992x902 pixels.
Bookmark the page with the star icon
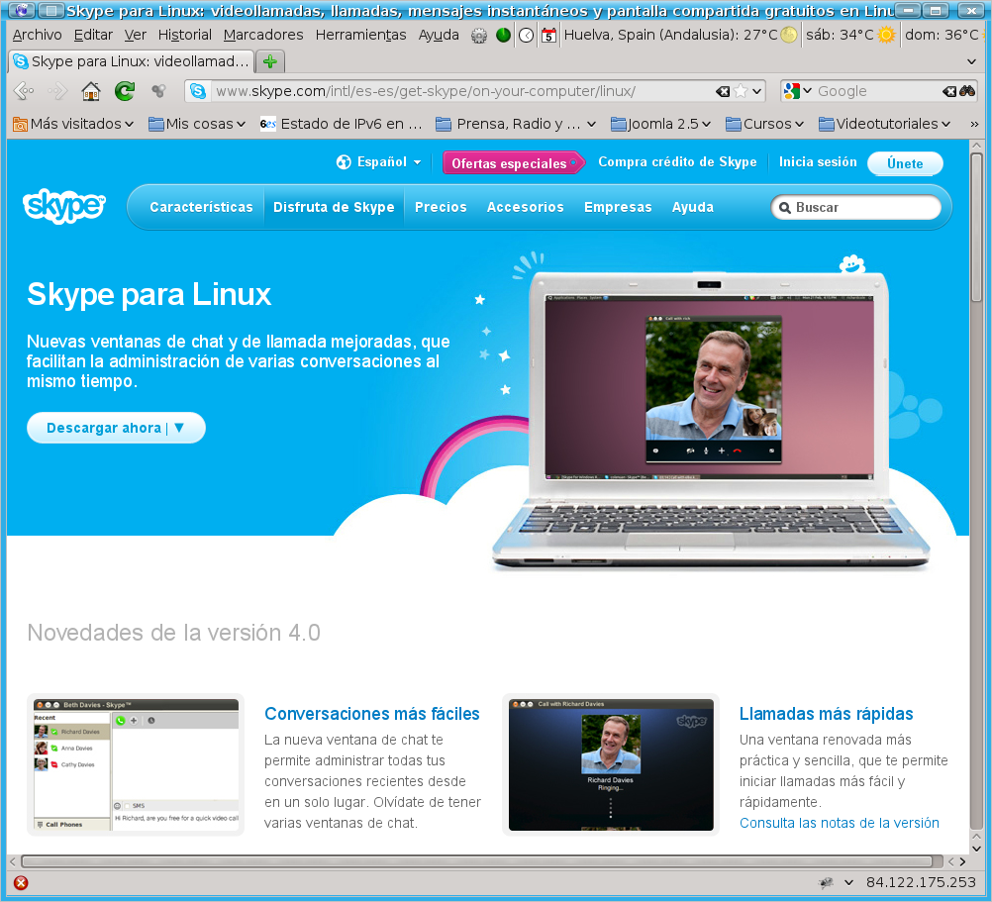pyautogui.click(x=741, y=92)
